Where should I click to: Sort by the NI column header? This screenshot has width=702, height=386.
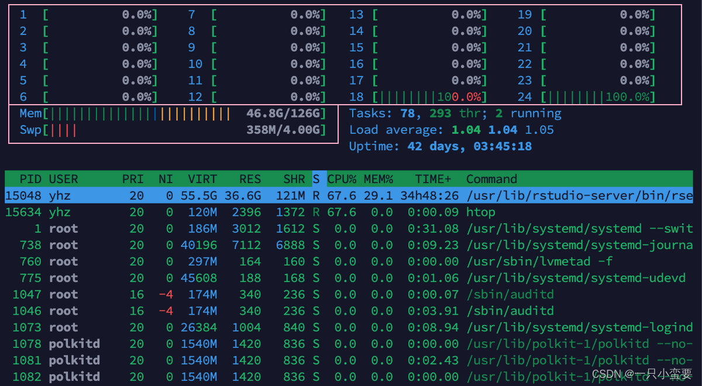point(166,179)
